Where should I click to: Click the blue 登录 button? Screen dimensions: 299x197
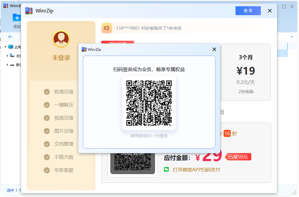(x=248, y=11)
